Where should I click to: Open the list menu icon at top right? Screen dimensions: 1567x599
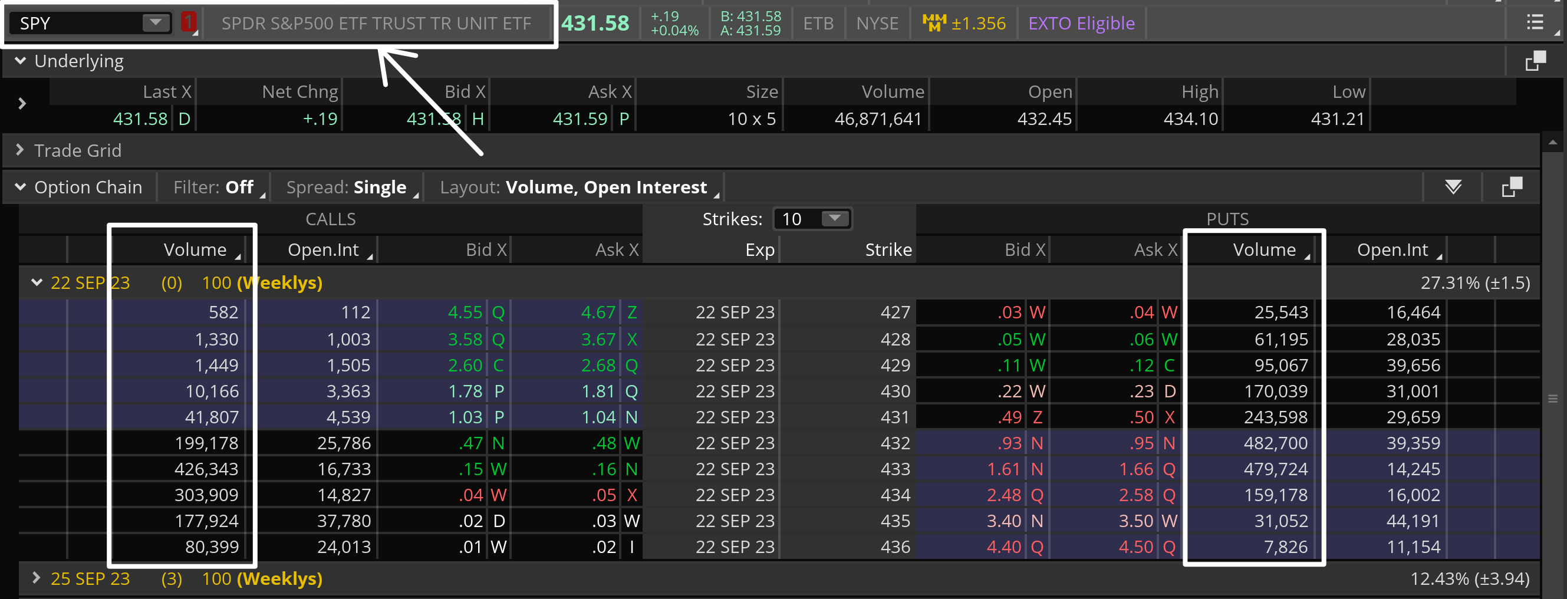click(x=1535, y=22)
